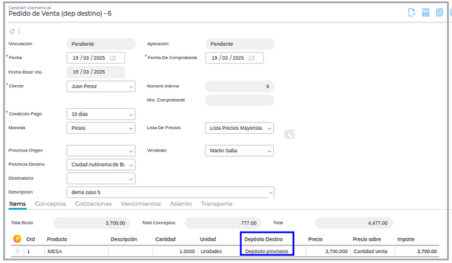Click the Numero Interno field
This screenshot has height=263, width=452.
240,87
